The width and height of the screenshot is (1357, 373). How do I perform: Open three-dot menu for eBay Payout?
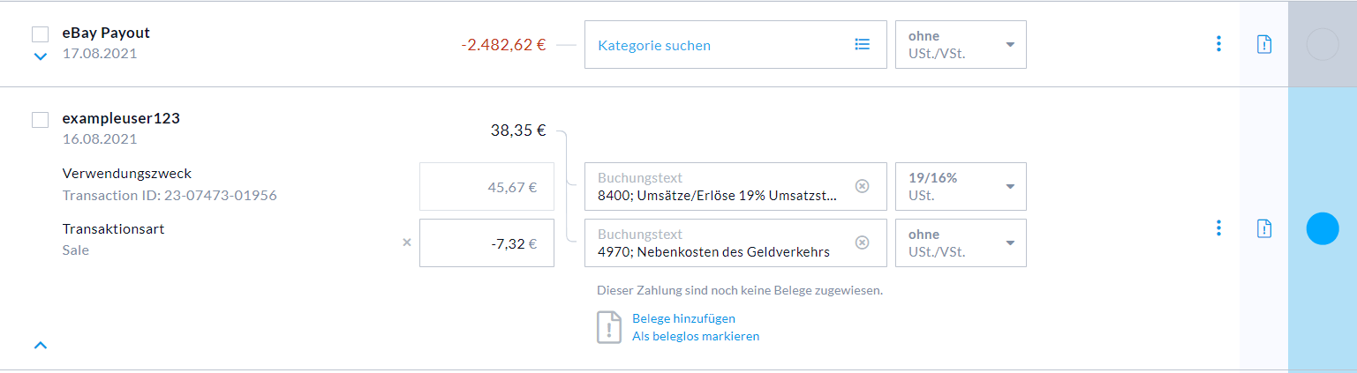(1218, 44)
